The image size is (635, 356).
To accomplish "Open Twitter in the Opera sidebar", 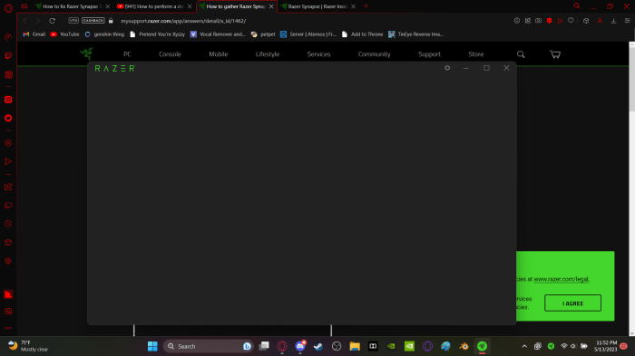I will (x=8, y=118).
